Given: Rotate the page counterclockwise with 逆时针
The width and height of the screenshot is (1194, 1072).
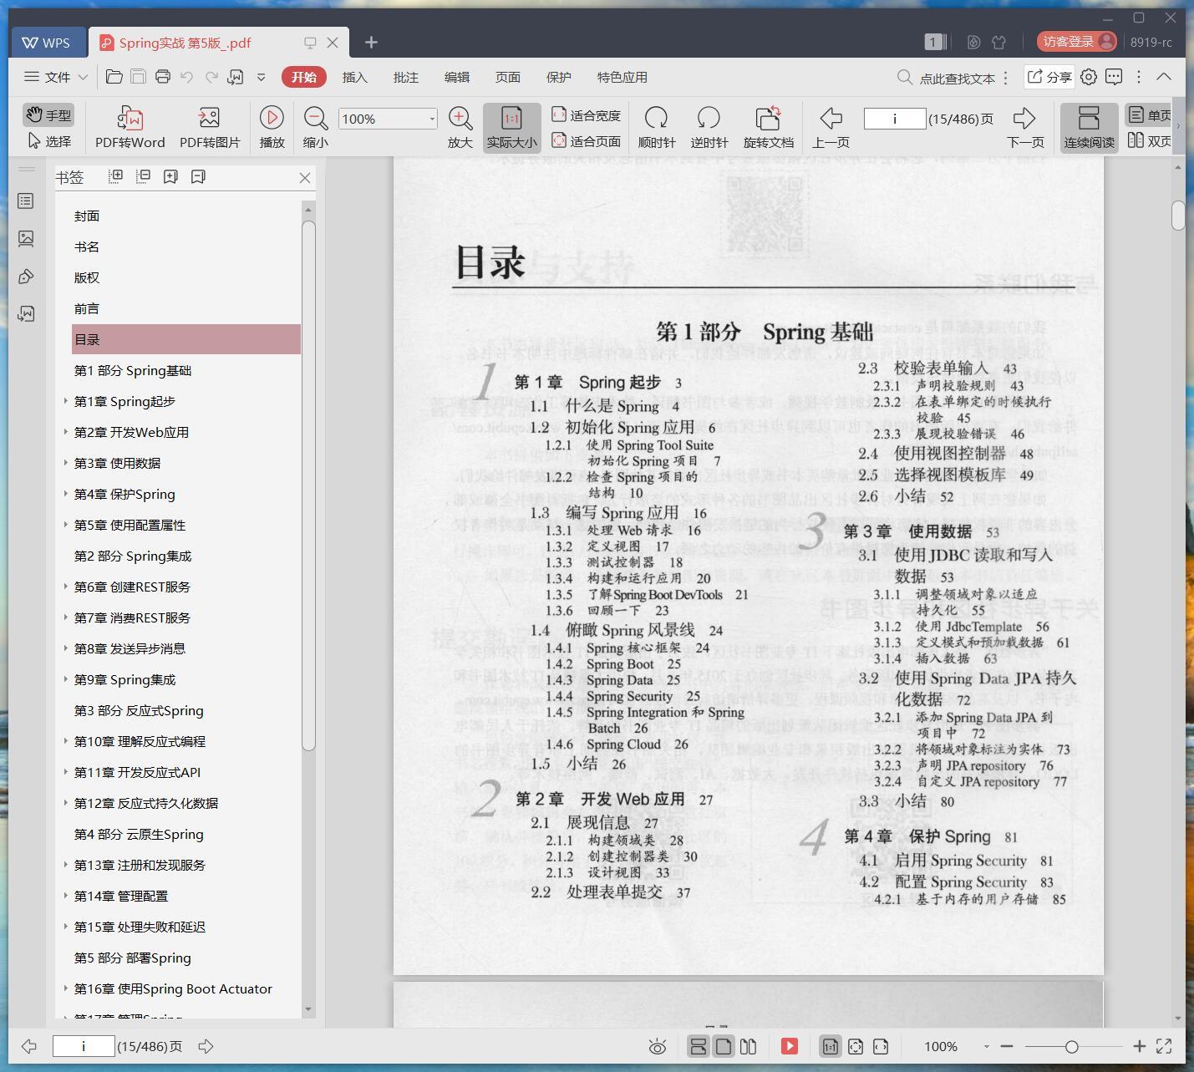Looking at the screenshot, I should tap(709, 127).
